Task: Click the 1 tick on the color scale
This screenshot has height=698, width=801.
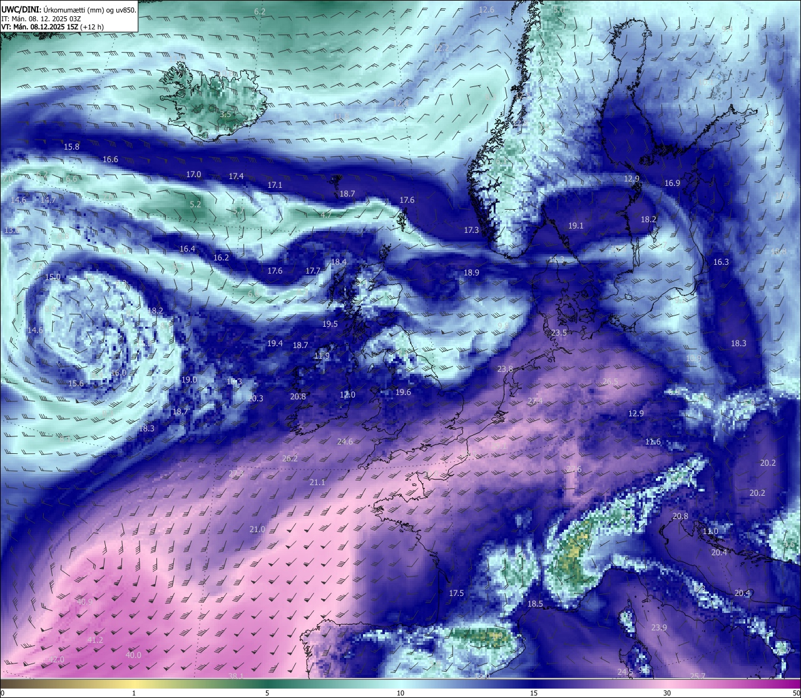Action: (134, 693)
